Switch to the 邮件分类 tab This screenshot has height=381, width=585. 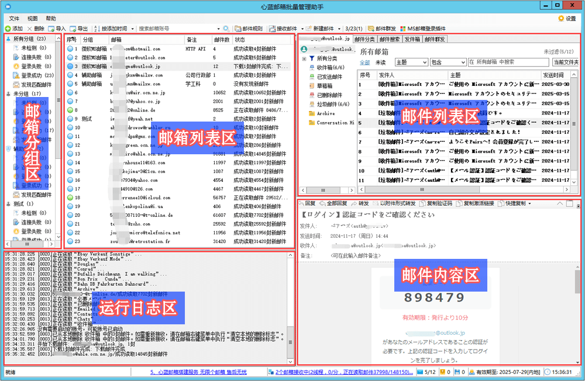point(364,39)
